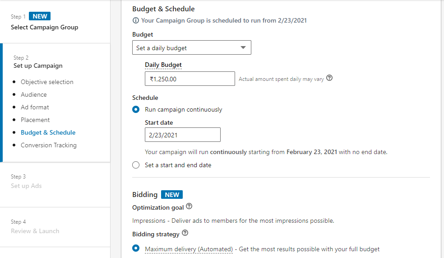Viewport: 444px width, 258px height.
Task: Go to Objective selection section
Action: tap(47, 82)
